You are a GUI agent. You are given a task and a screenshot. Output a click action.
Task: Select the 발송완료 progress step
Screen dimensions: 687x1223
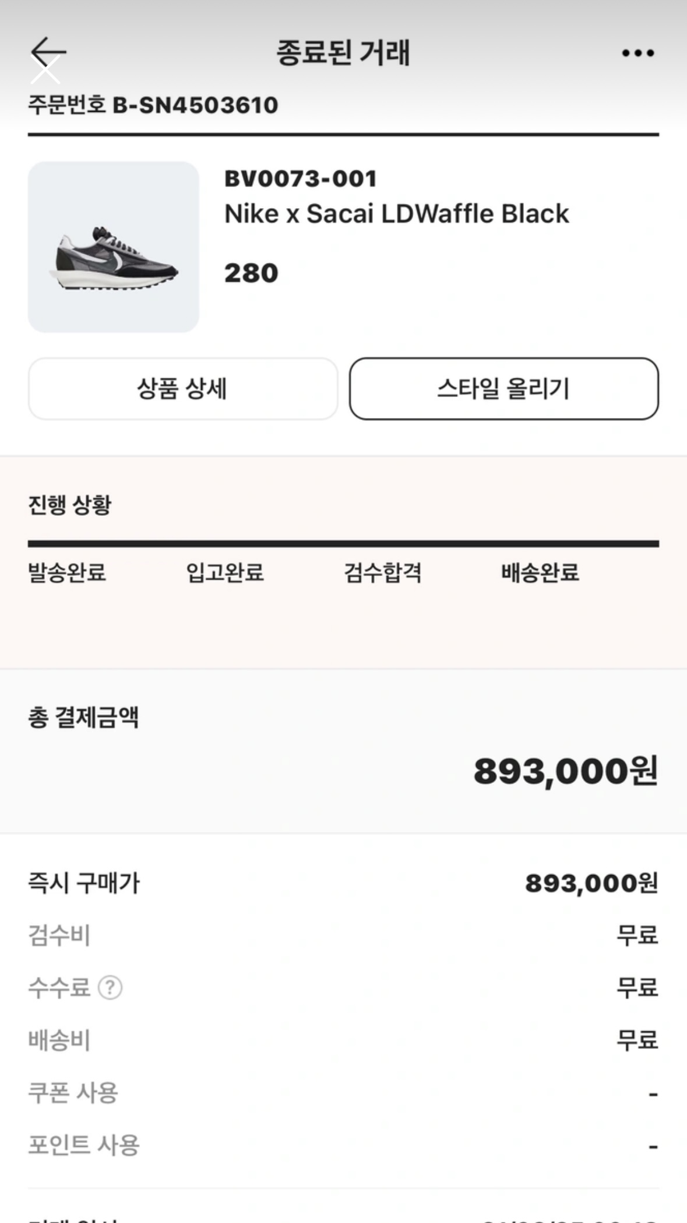[67, 572]
